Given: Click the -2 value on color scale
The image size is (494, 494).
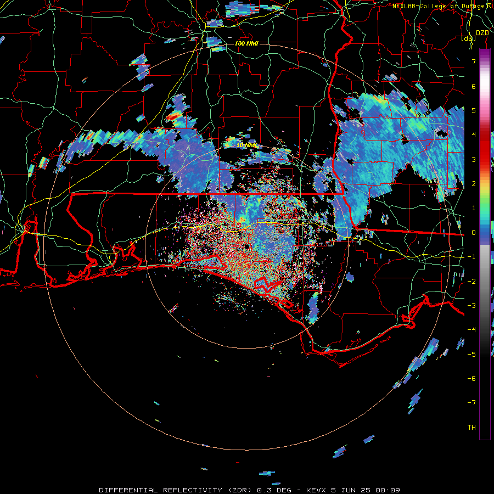Looking at the screenshot, I should pos(471,282).
